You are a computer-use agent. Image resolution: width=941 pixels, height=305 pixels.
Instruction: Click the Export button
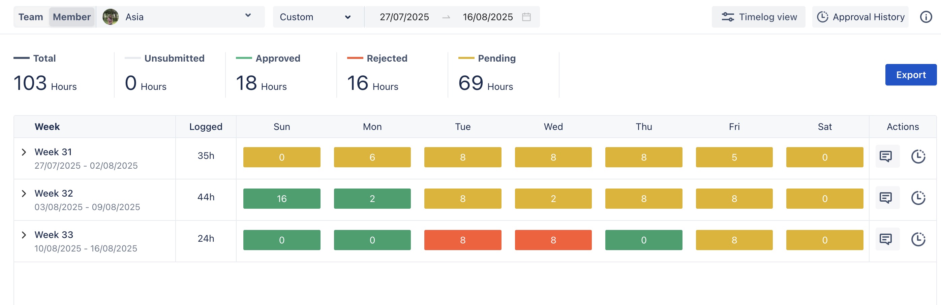[910, 75]
